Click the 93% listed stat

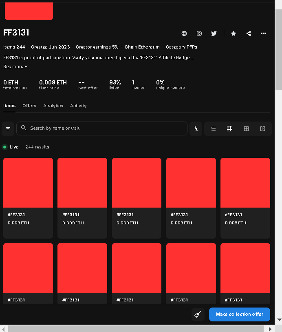[115, 85]
